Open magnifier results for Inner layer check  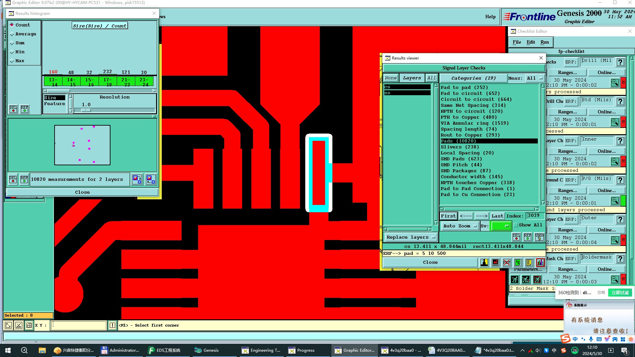click(615, 161)
